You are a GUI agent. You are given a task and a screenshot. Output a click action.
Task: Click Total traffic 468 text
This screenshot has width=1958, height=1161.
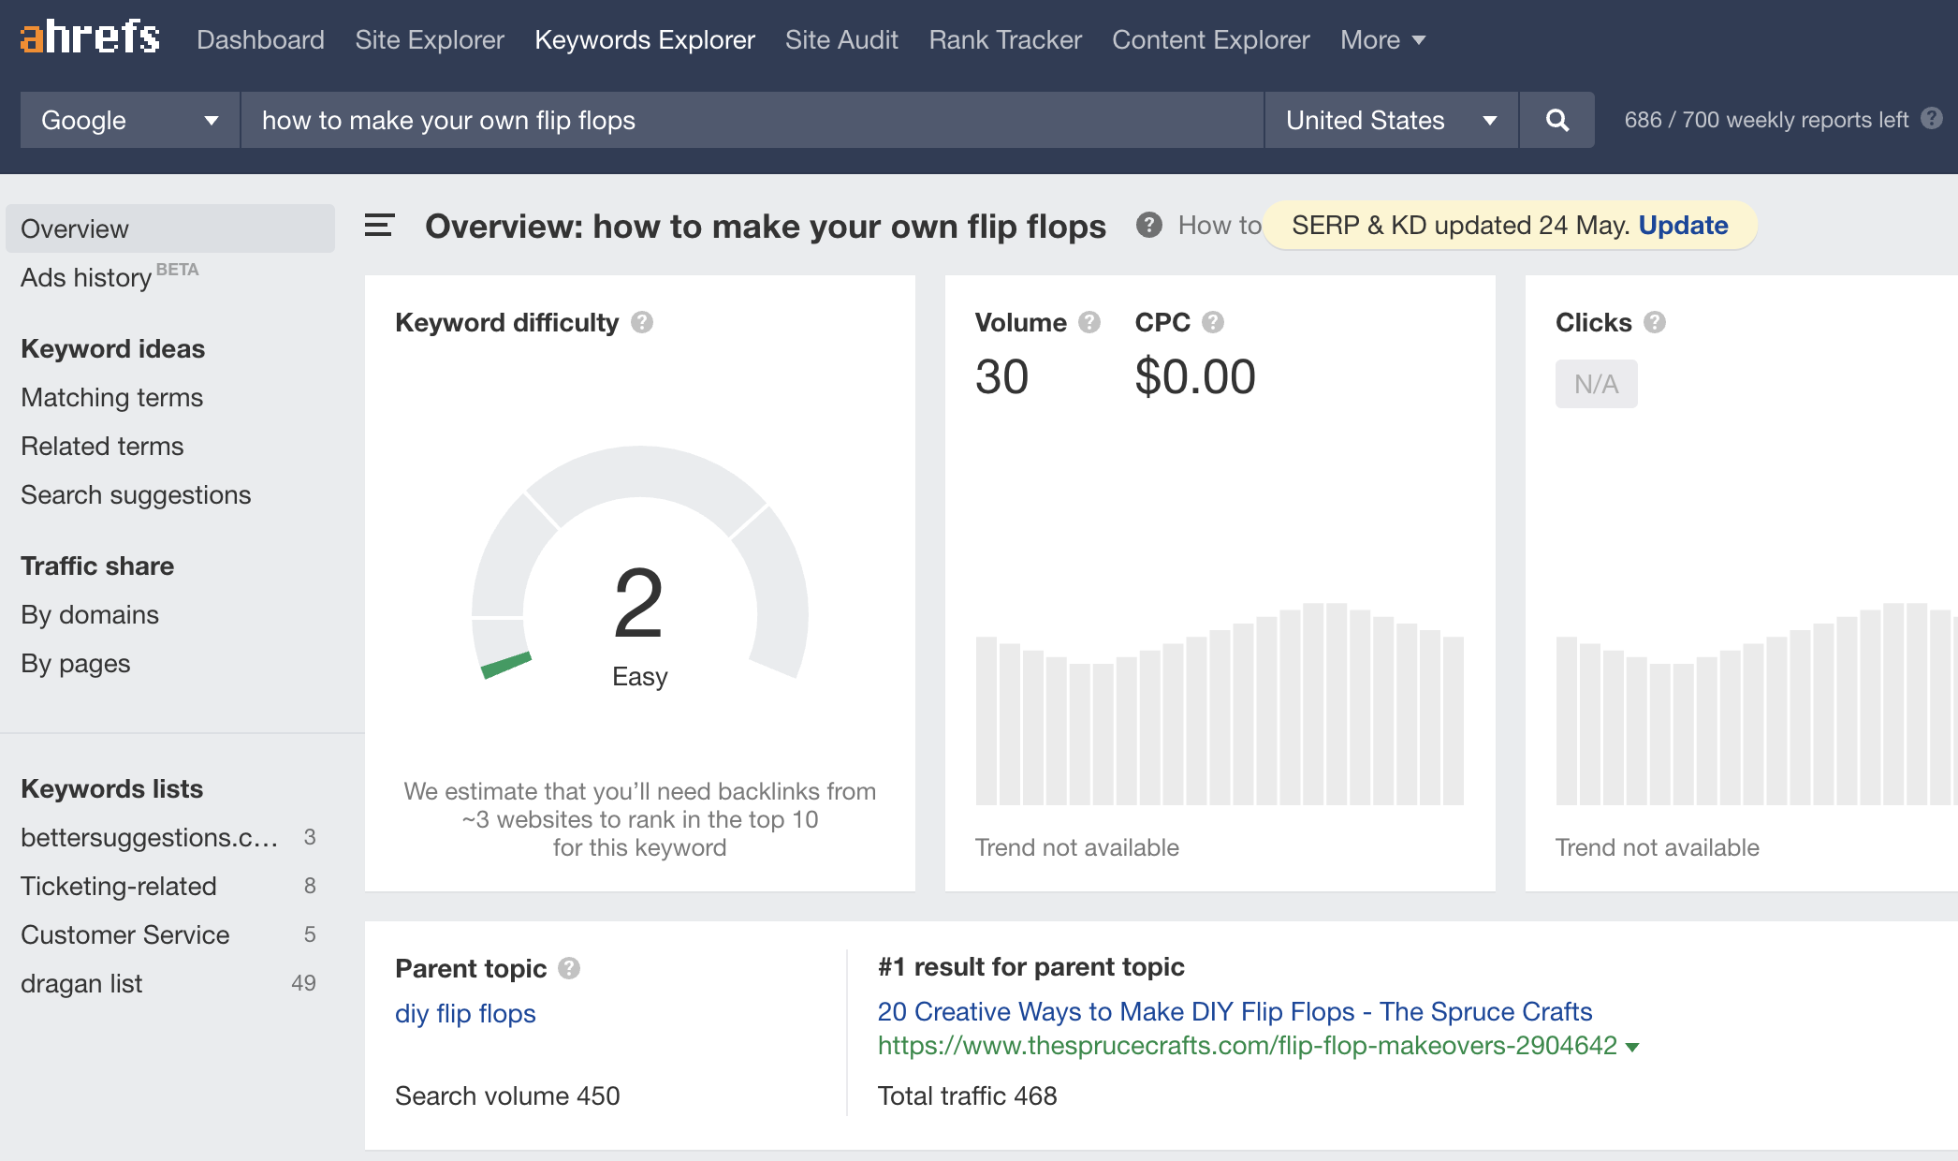point(967,1095)
